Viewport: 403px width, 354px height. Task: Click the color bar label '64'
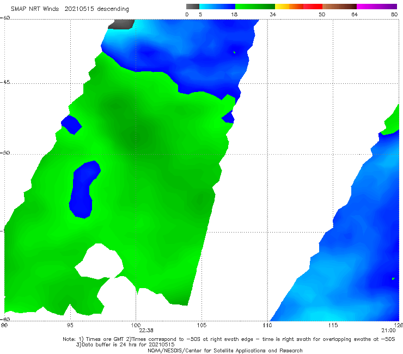coord(355,14)
